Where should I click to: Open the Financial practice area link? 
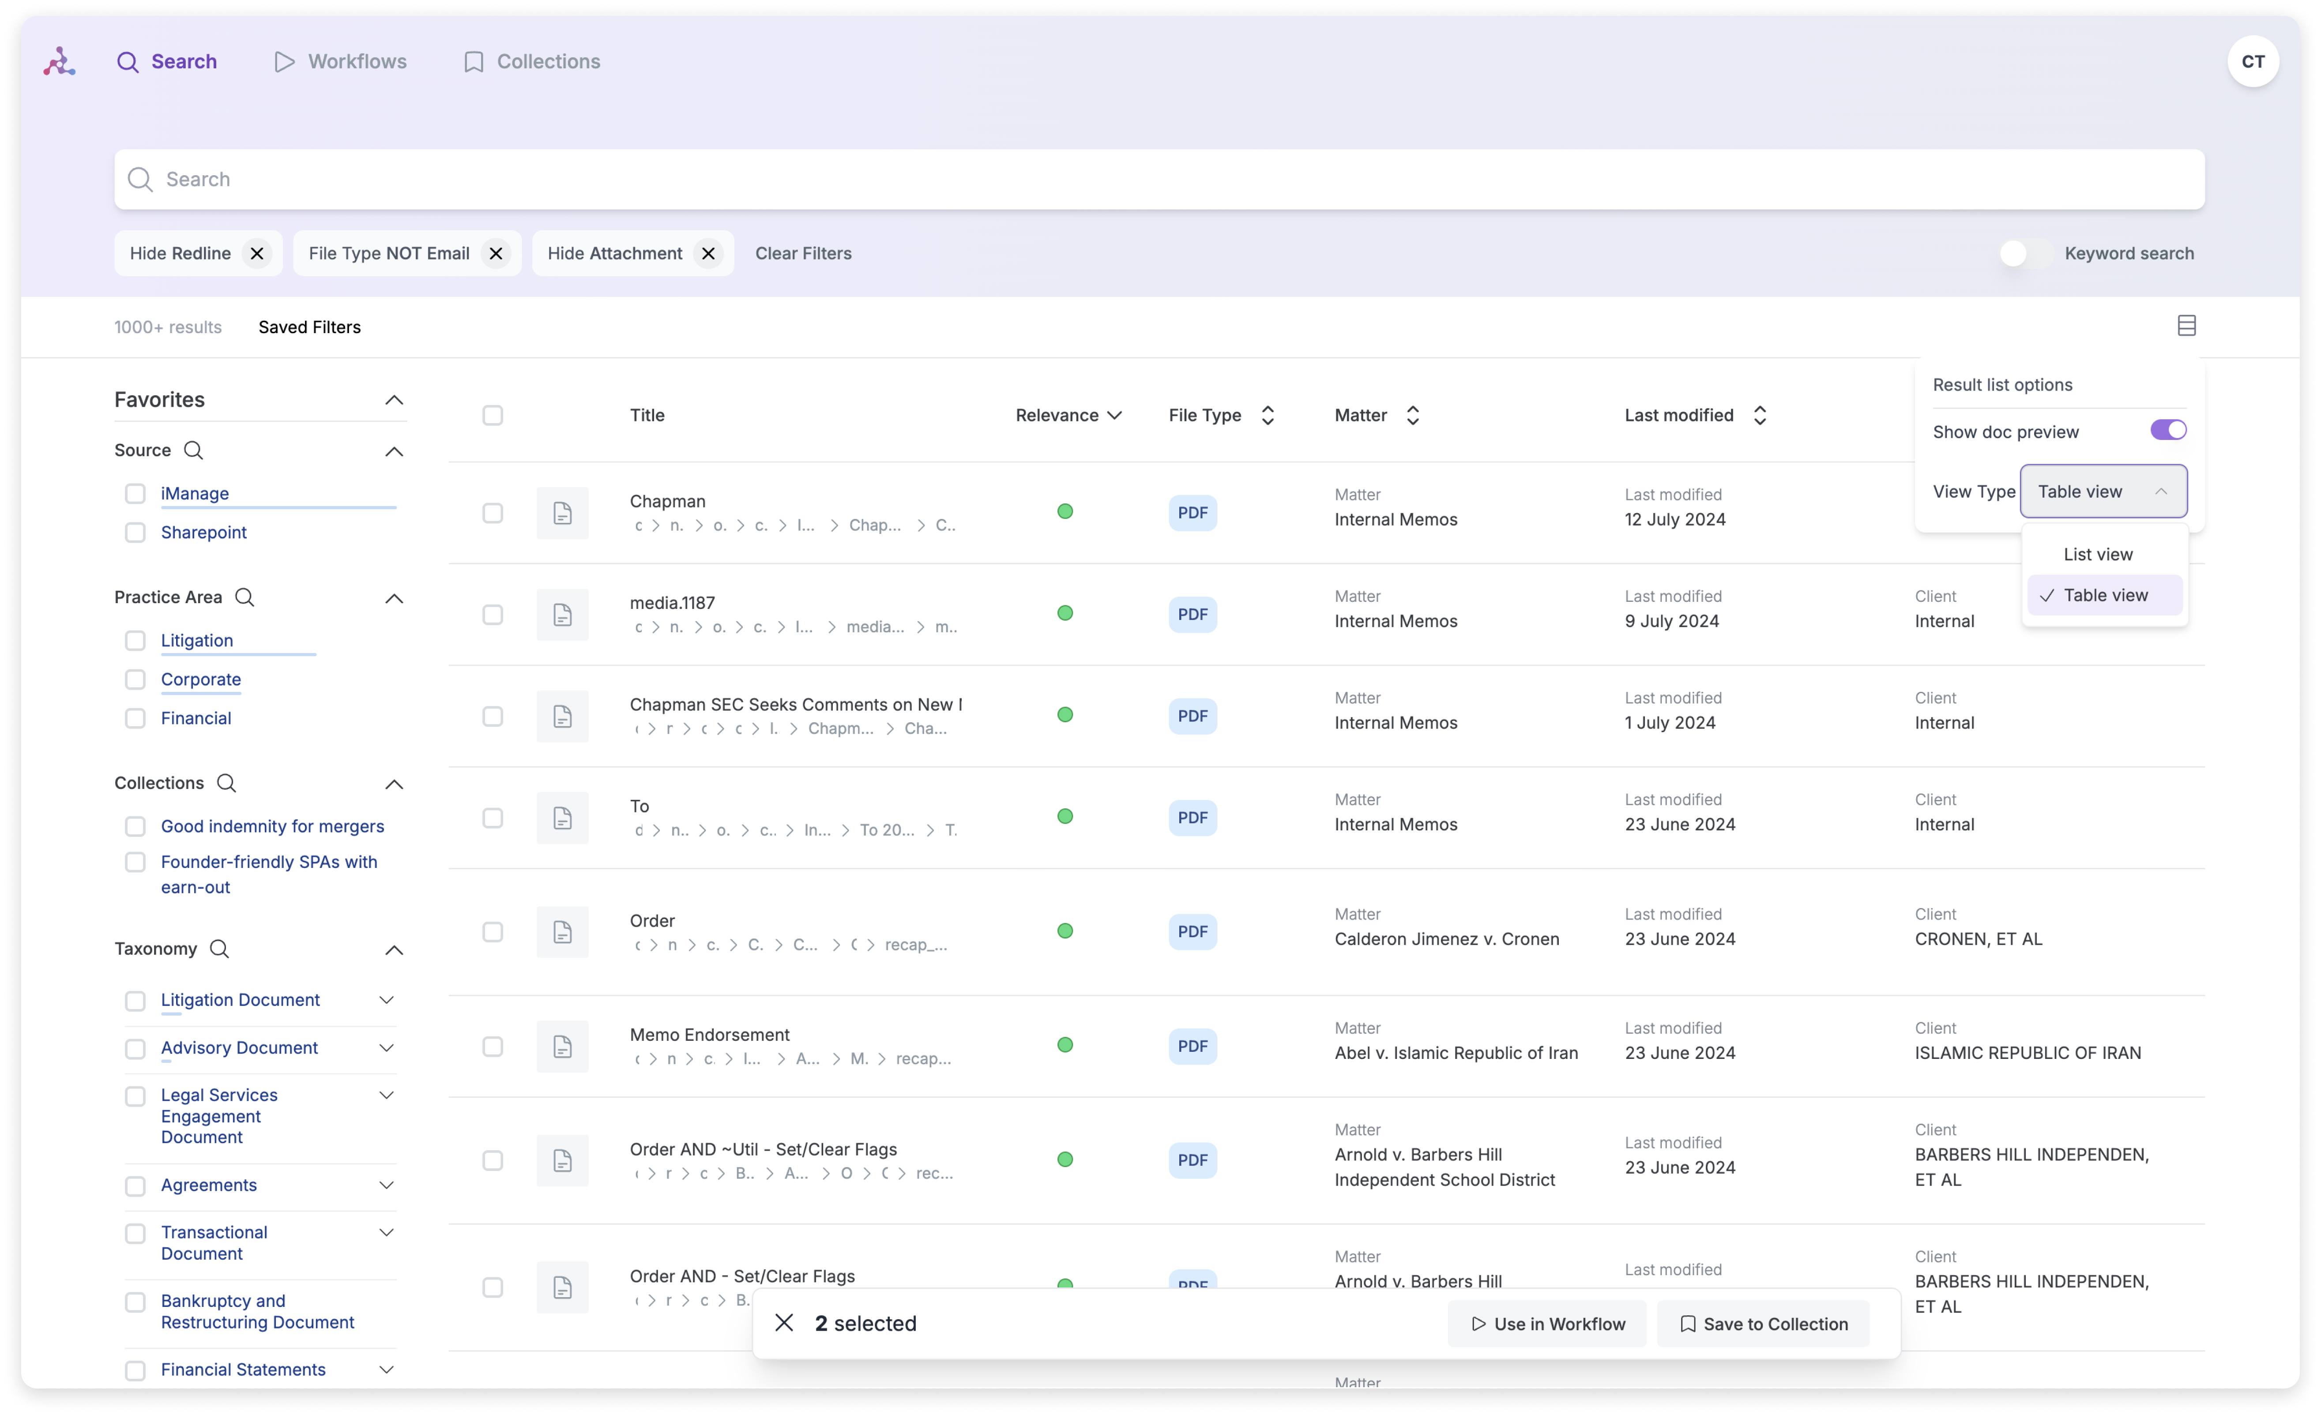pyautogui.click(x=196, y=718)
